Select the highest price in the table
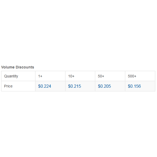157x157 pixels. pos(44,86)
